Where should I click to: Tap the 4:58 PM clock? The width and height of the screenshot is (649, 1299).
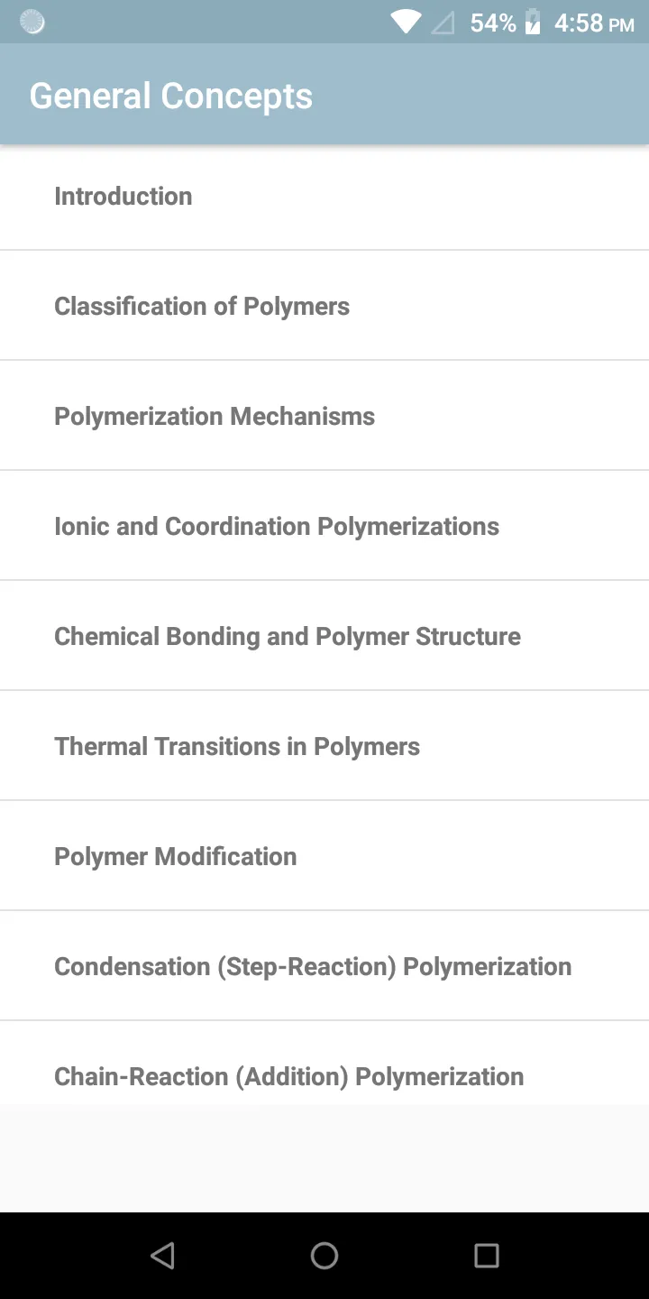pyautogui.click(x=594, y=23)
